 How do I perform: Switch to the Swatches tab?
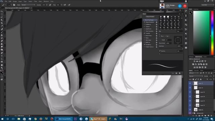(196, 9)
